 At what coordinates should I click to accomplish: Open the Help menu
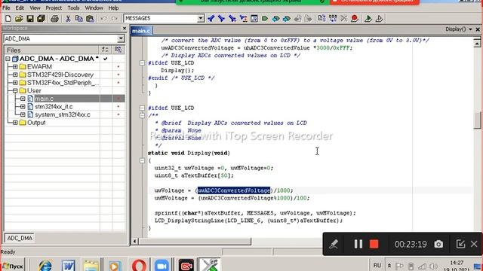pyautogui.click(x=113, y=8)
